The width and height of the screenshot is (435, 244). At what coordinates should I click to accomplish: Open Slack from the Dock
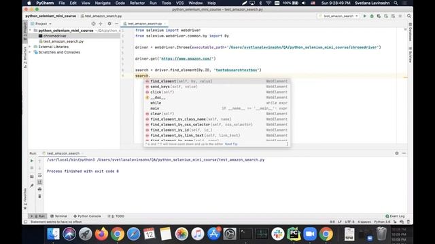point(278,234)
